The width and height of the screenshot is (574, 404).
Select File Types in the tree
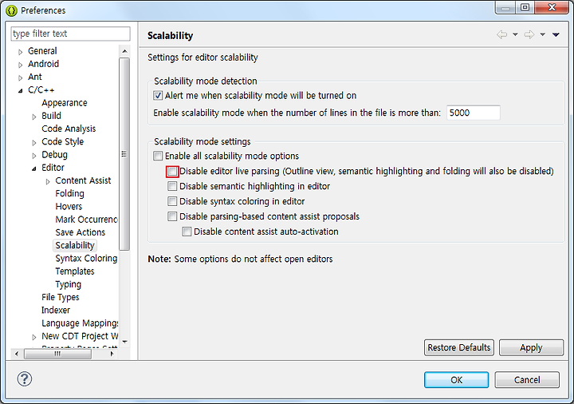(x=61, y=297)
